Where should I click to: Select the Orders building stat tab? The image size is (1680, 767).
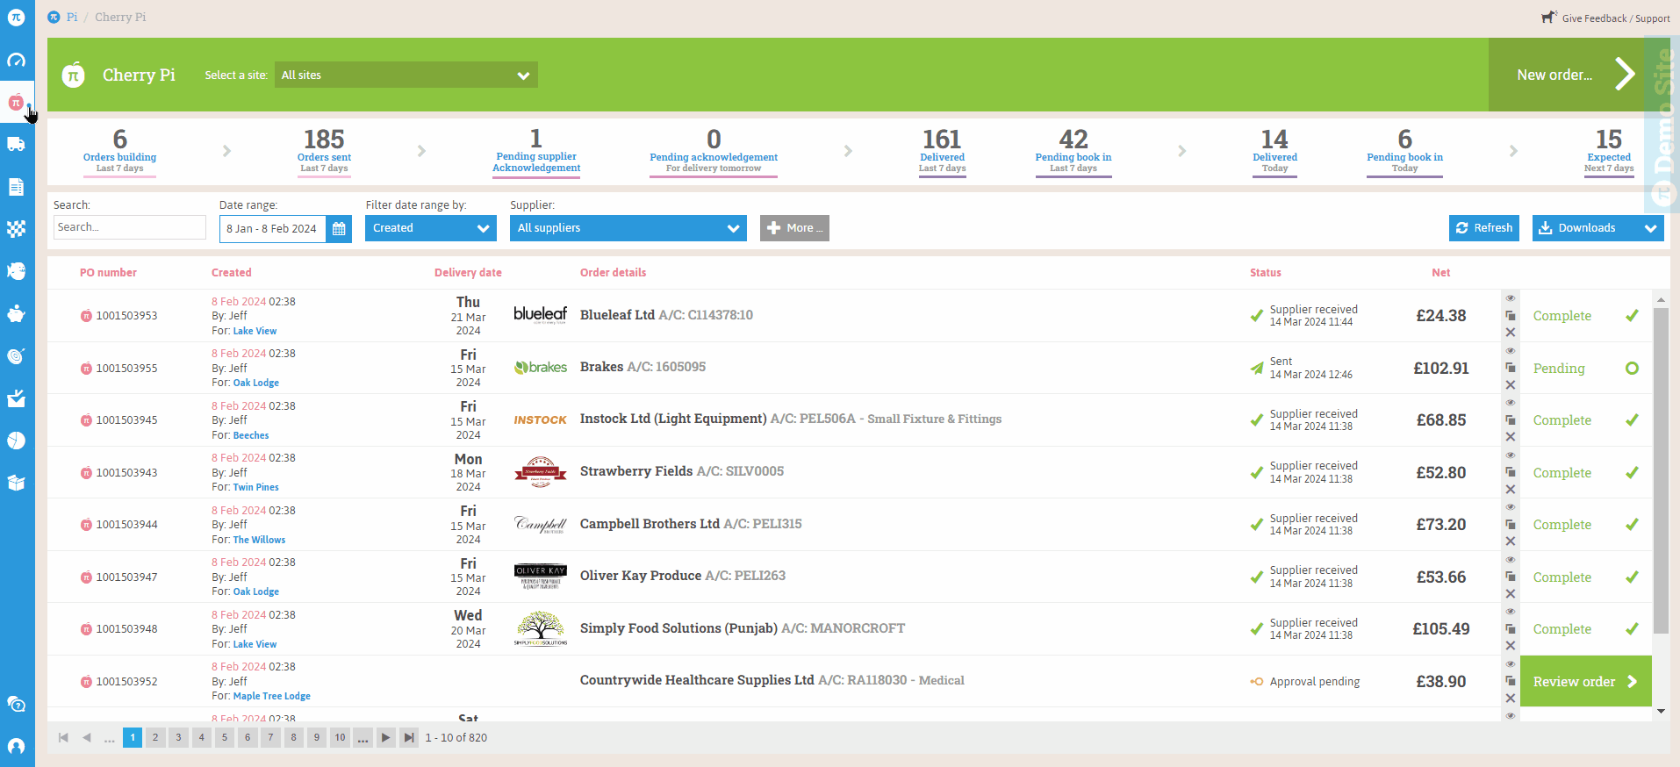point(120,151)
